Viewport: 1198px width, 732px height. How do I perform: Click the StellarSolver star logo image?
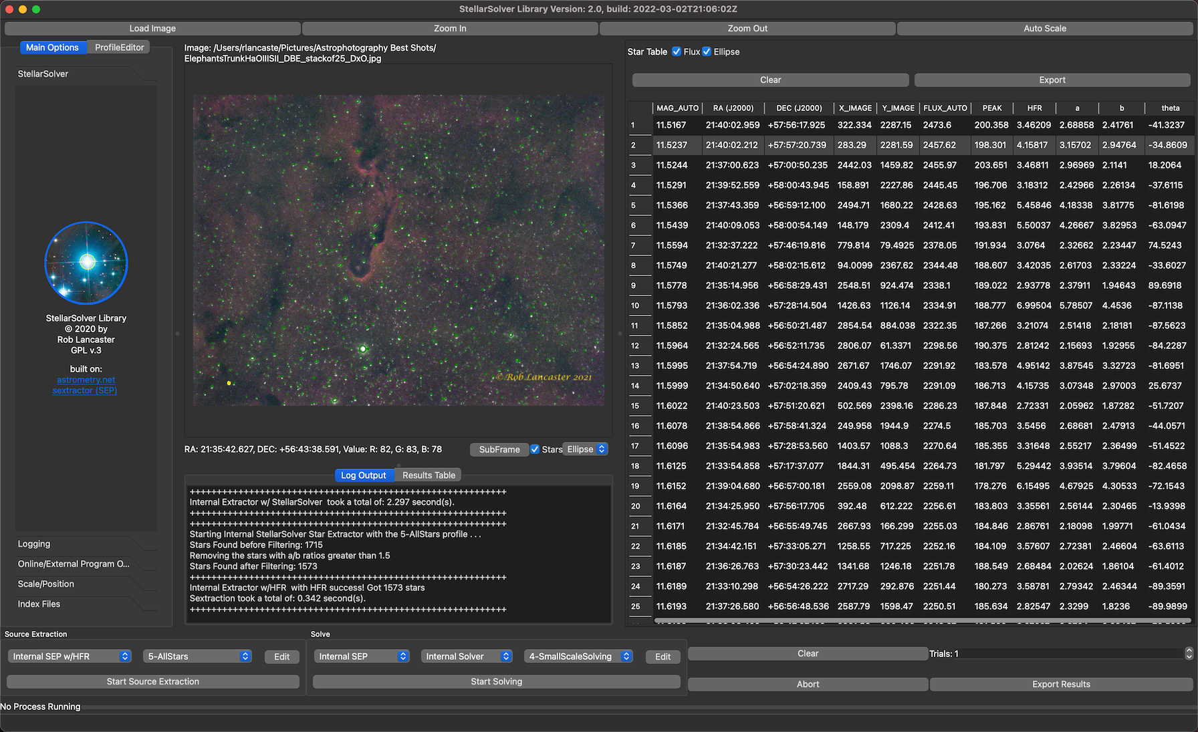86,263
